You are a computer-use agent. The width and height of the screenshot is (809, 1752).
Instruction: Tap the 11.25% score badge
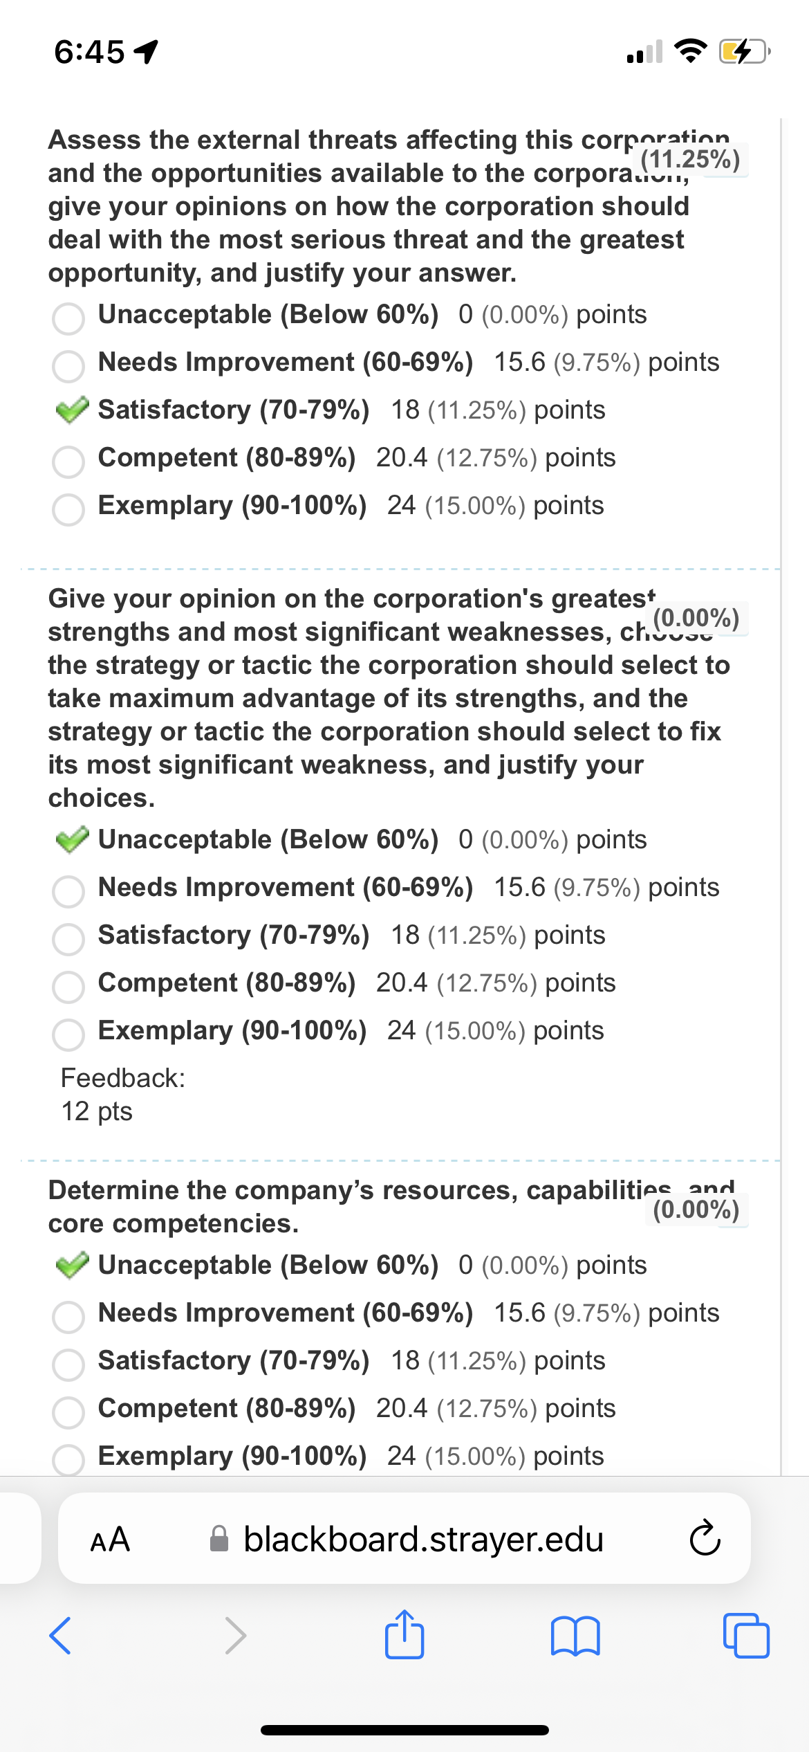click(x=691, y=159)
